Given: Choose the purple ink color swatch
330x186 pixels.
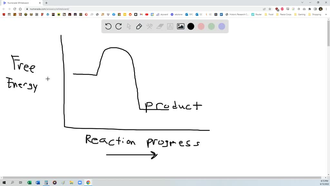Looking at the screenshot, I should (x=222, y=26).
